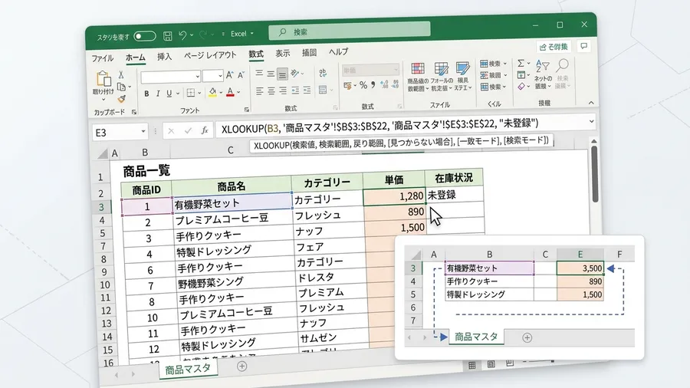Open the Comments speech bubble icon

pos(584,46)
